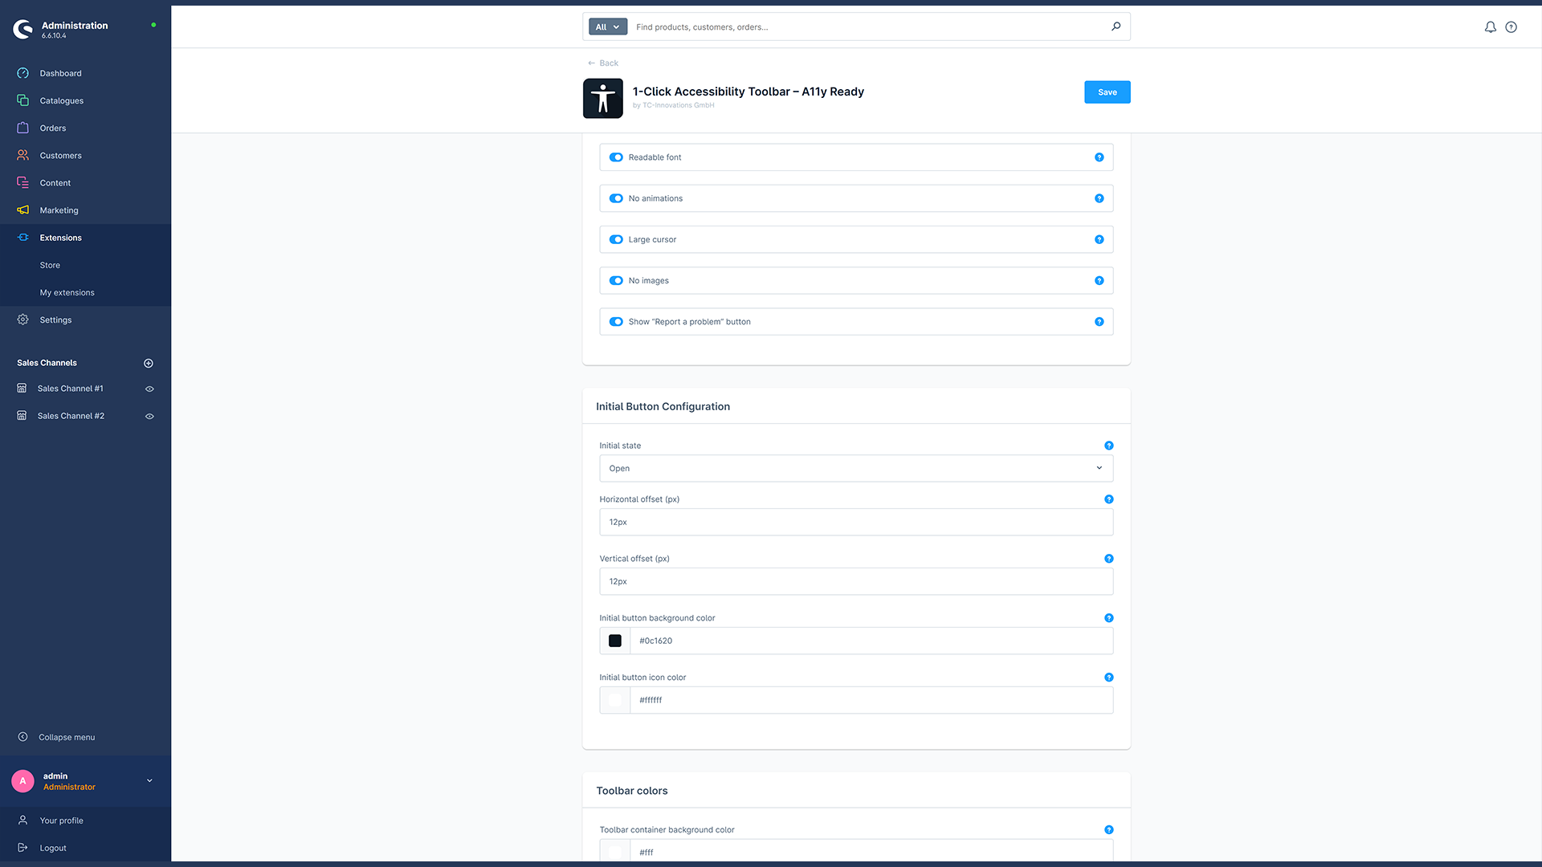Click the Shopware logo icon
1542x867 pixels.
pos(22,30)
